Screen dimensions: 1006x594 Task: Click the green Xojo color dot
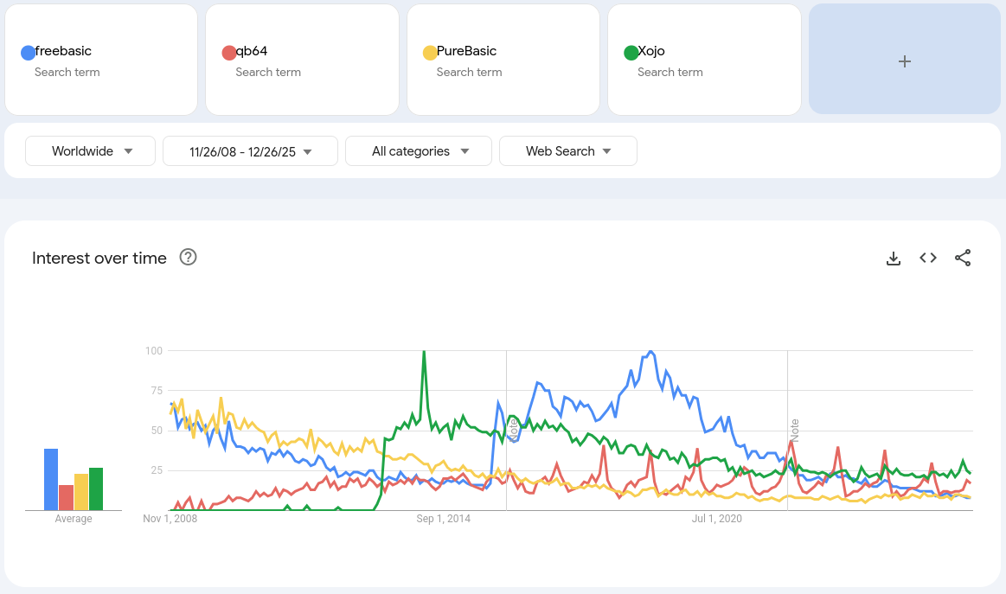click(631, 53)
